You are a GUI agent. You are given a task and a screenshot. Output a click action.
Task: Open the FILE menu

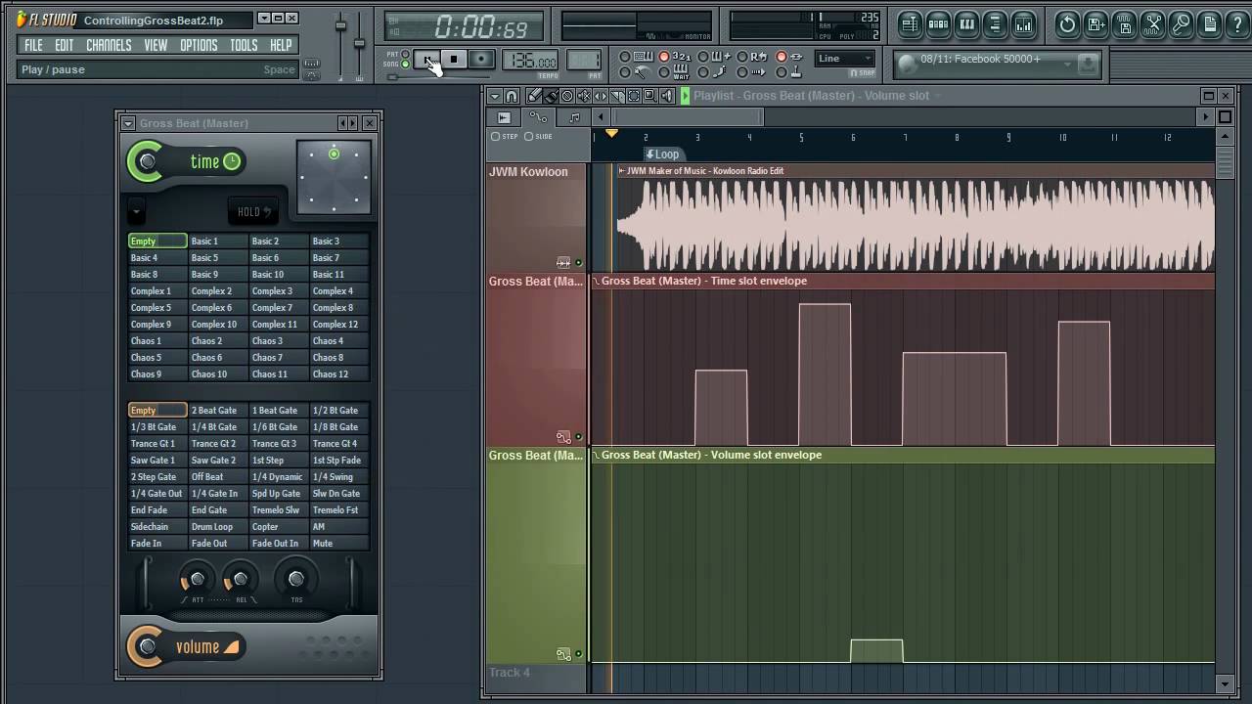coord(33,45)
